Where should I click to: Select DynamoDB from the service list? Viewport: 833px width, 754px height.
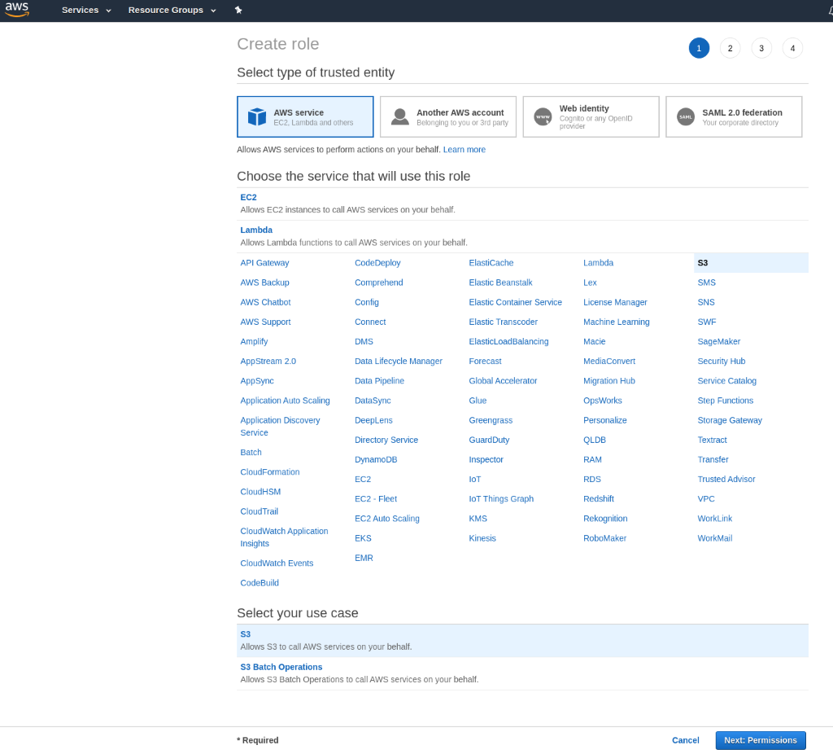click(x=375, y=459)
